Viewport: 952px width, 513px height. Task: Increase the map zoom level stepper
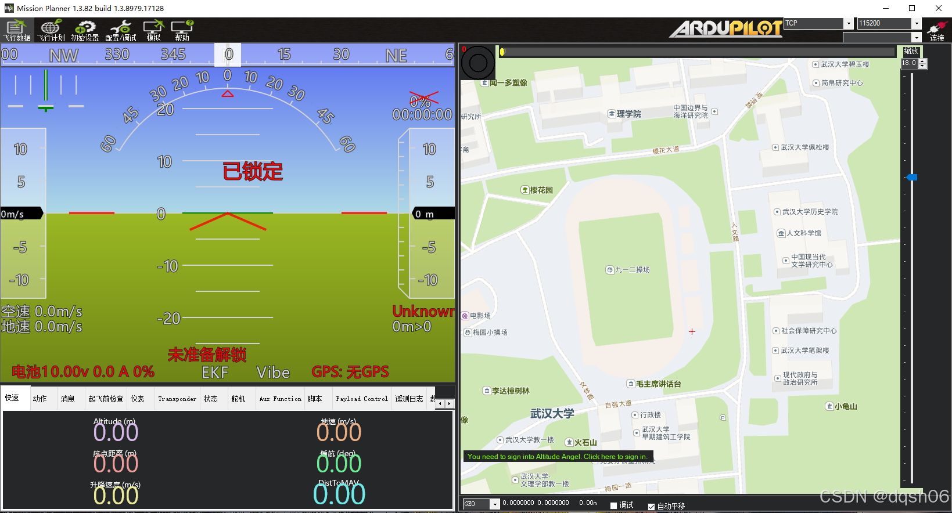point(922,61)
